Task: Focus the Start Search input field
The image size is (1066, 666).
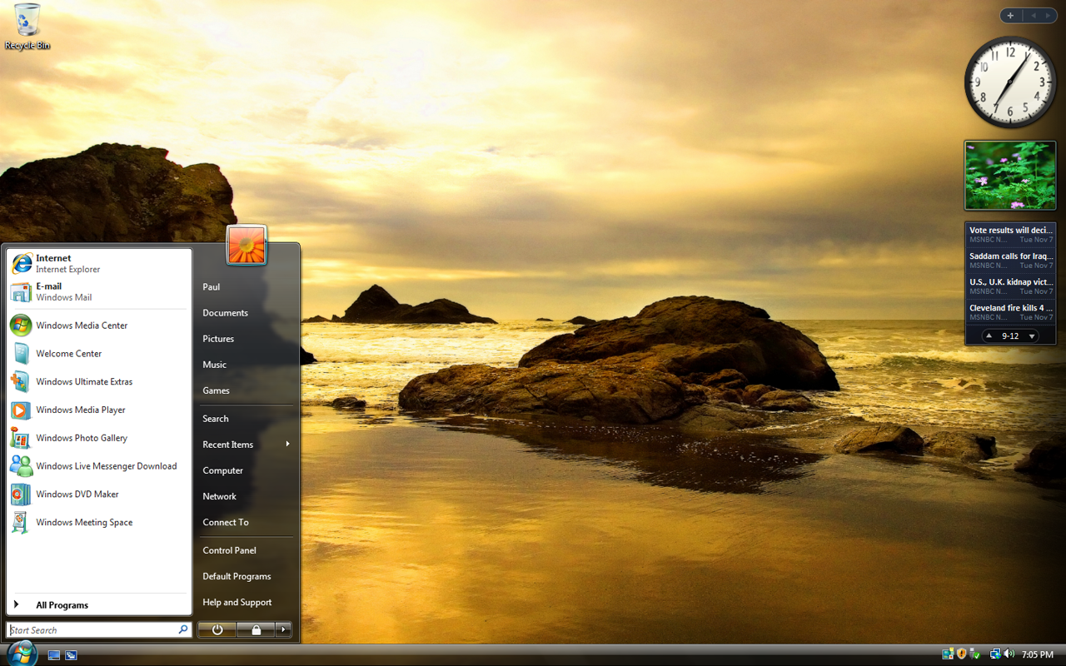Action: coord(99,630)
